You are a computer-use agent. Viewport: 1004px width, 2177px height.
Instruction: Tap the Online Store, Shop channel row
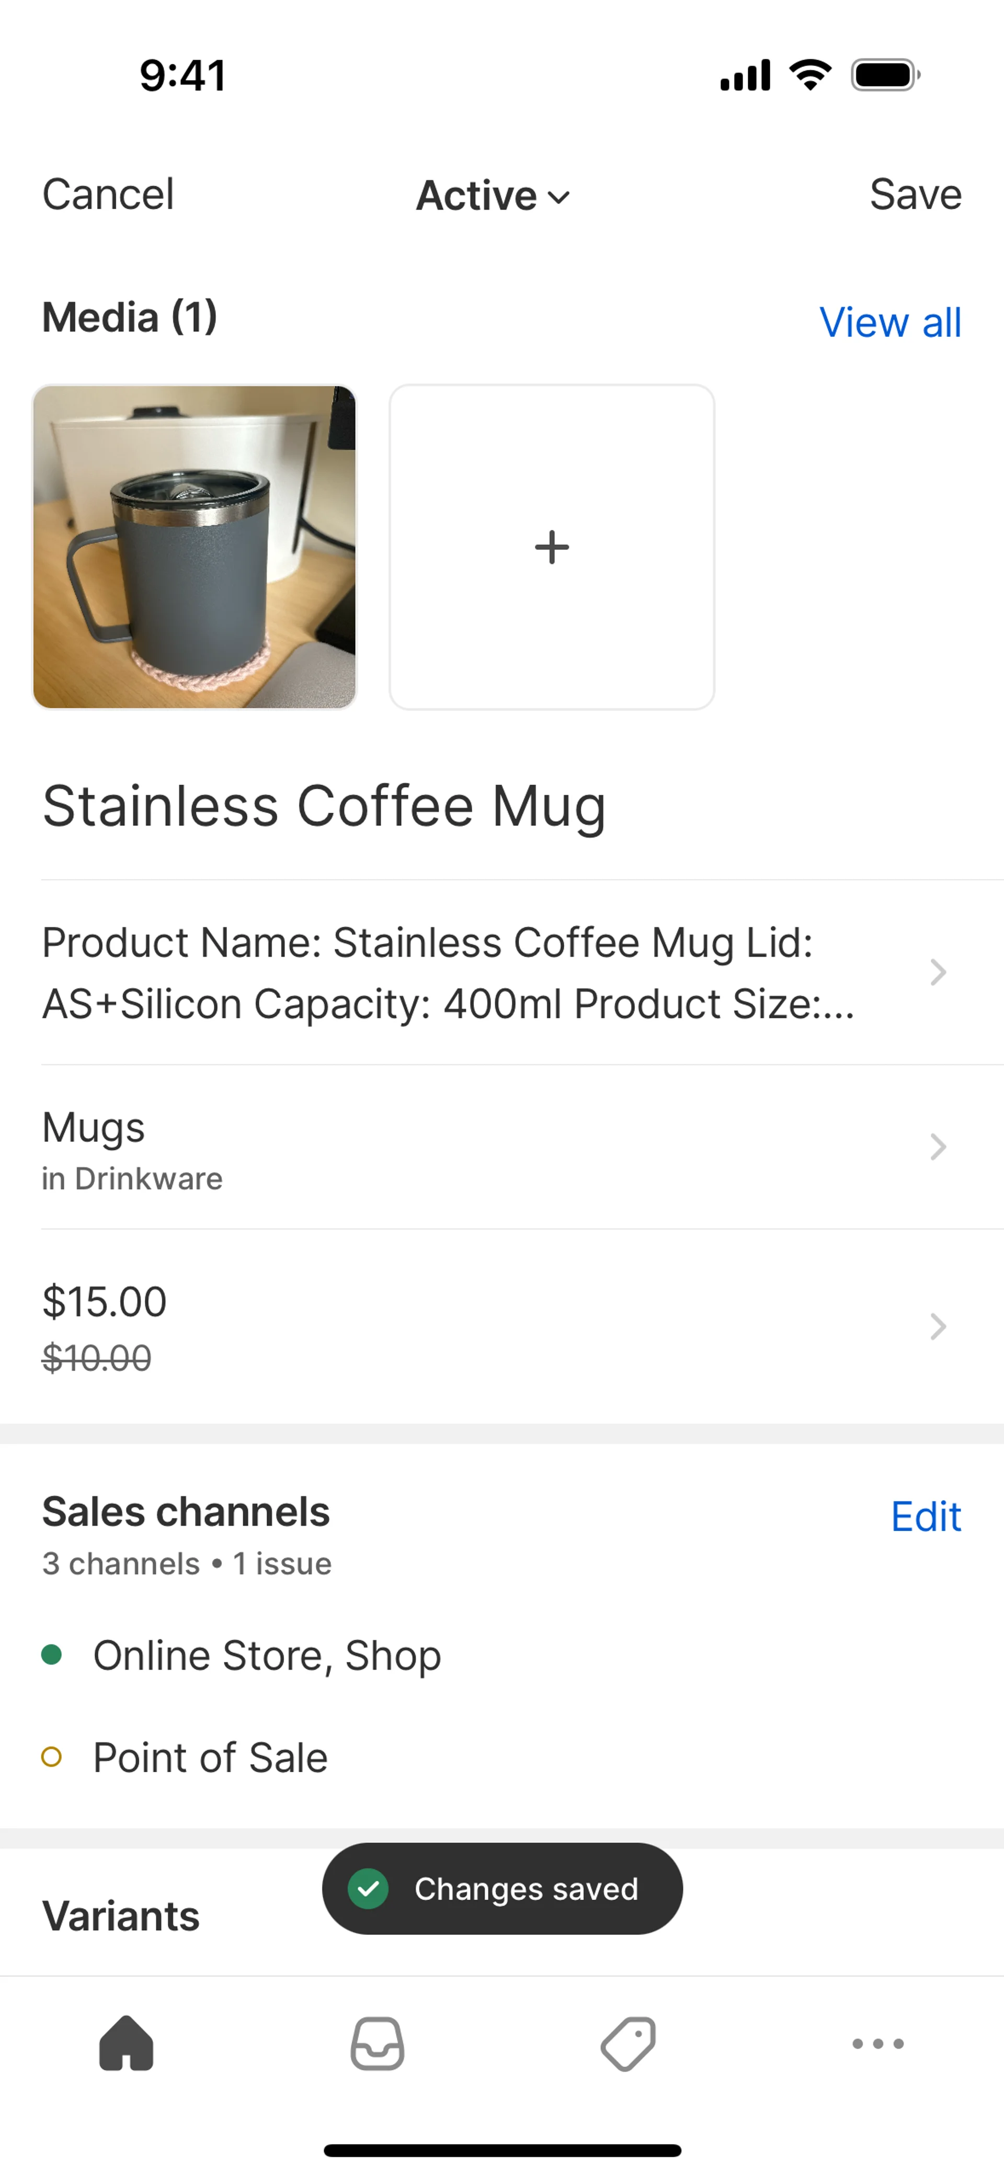point(267,1655)
